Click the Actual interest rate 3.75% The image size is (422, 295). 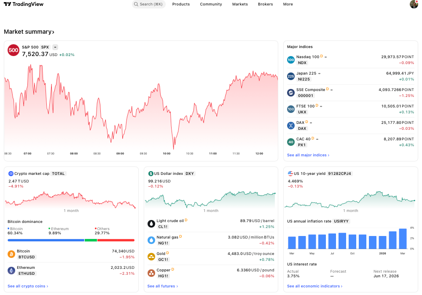click(x=293, y=276)
